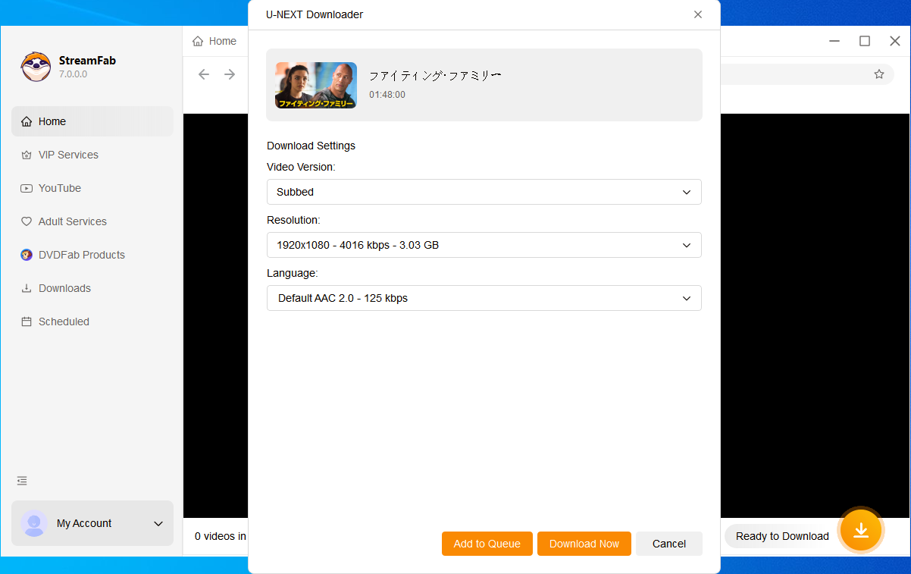Open VIP Services in sidebar
Screen dimensions: 911x574
pyautogui.click(x=68, y=155)
